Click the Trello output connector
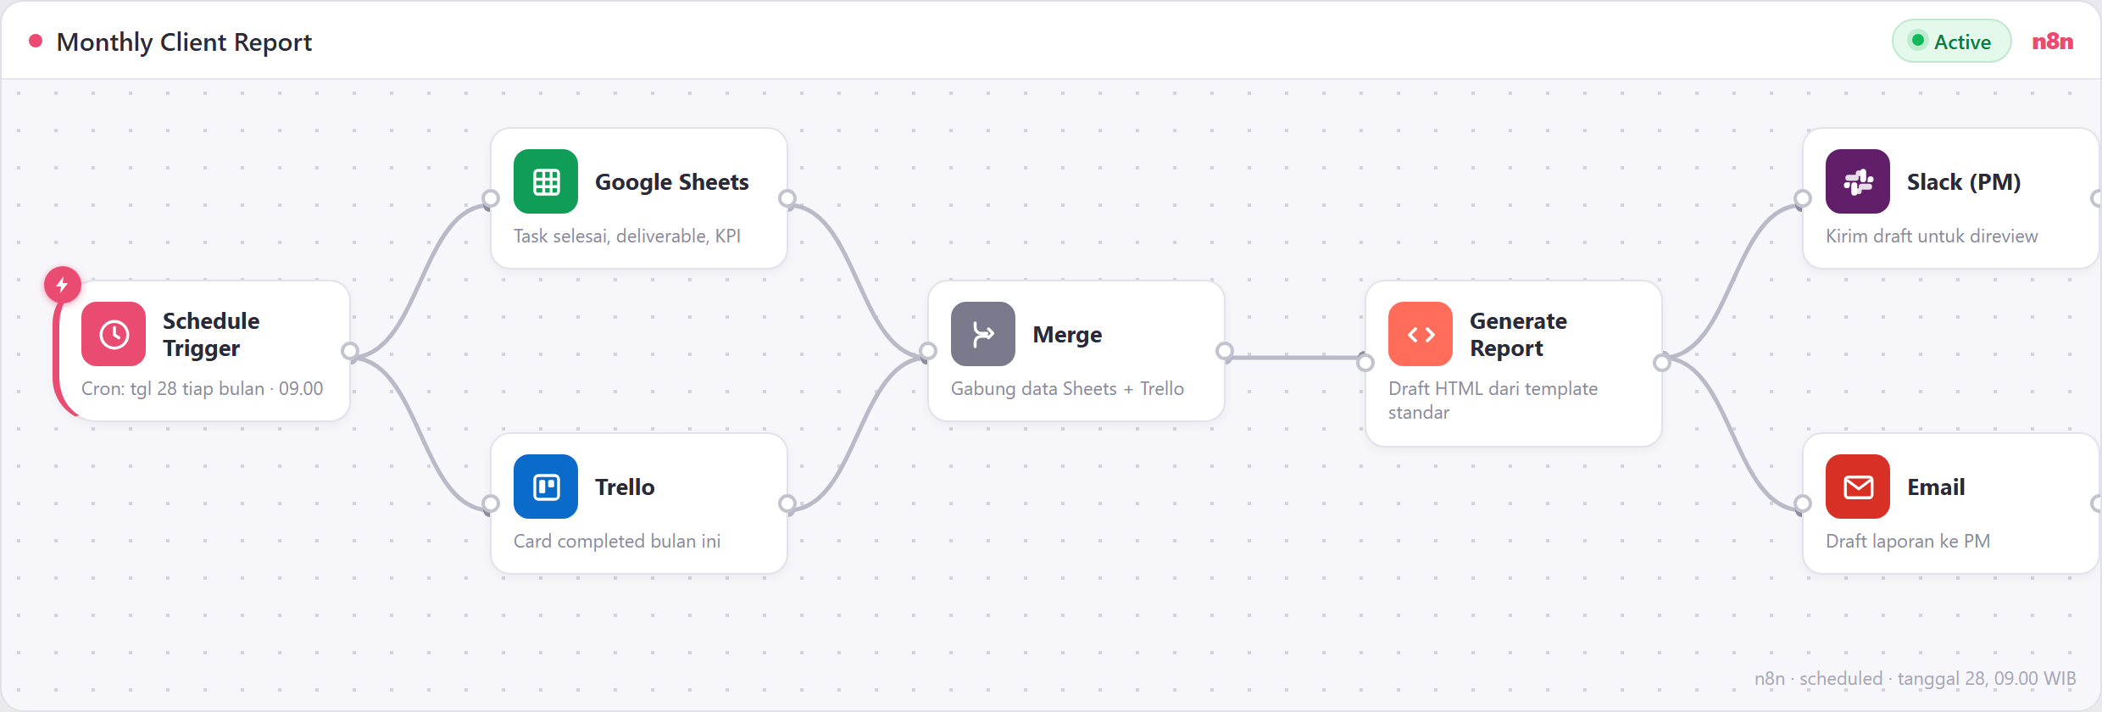This screenshot has height=712, width=2102. 787,503
